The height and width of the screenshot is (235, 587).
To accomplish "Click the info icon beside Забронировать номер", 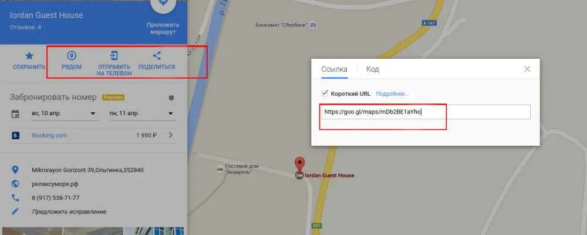I will [x=171, y=98].
